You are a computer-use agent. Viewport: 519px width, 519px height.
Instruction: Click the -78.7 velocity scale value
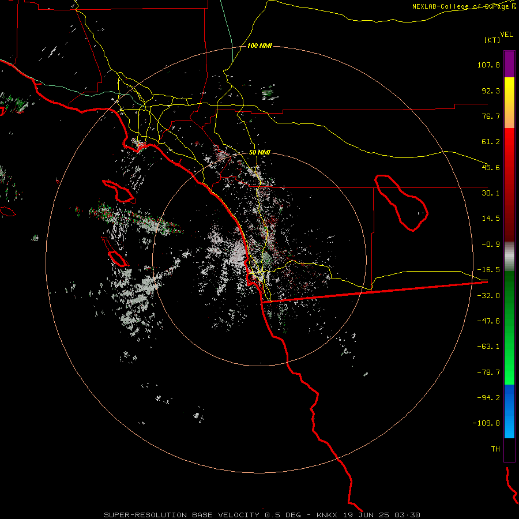click(488, 373)
